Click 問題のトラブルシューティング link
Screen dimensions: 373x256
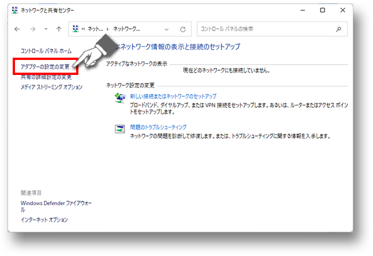(x=158, y=127)
